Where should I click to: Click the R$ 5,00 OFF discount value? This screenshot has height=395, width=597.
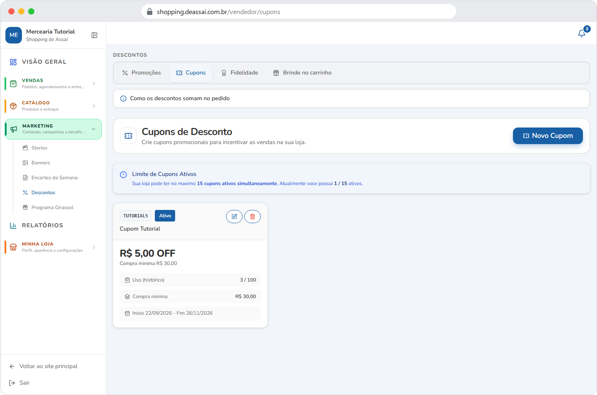pyautogui.click(x=147, y=253)
